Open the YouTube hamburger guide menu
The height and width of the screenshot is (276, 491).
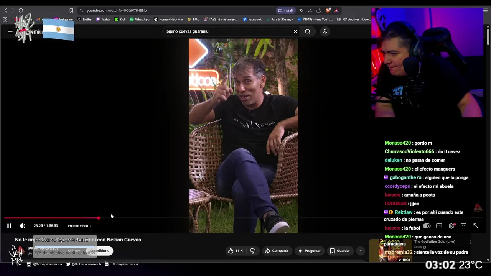pyautogui.click(x=10, y=31)
